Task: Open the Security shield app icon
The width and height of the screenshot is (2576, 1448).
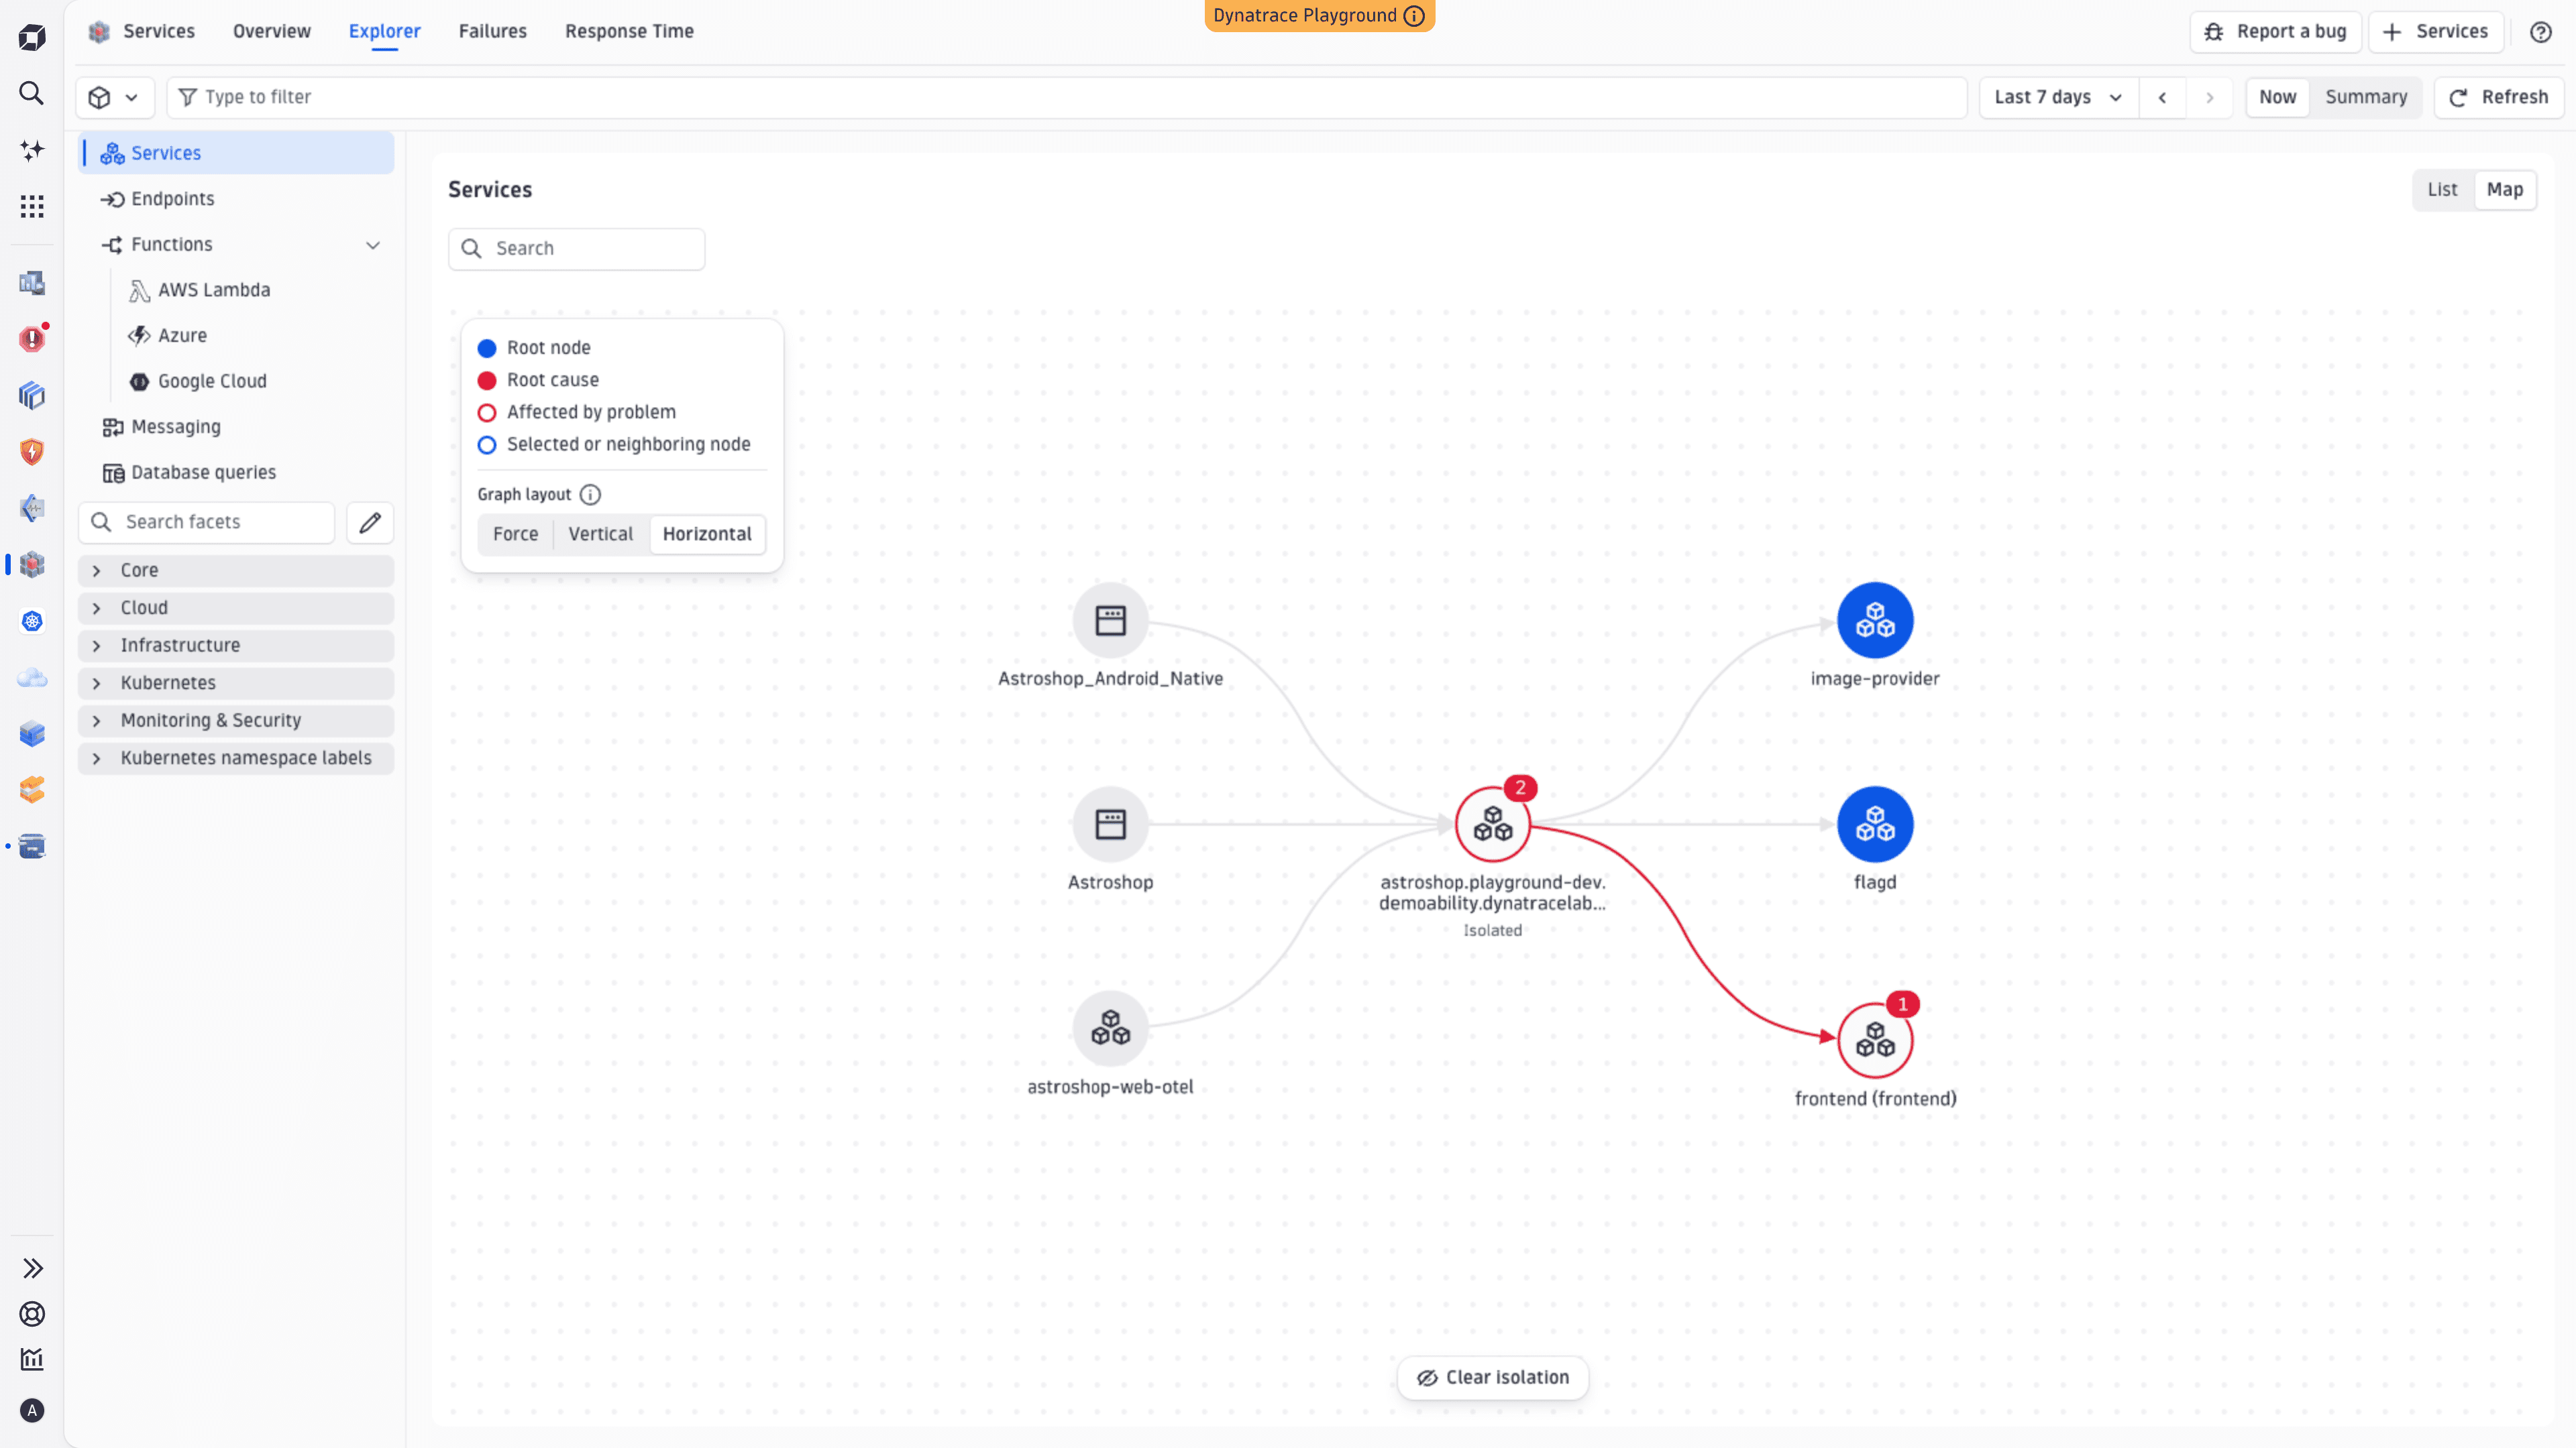Action: (32, 452)
